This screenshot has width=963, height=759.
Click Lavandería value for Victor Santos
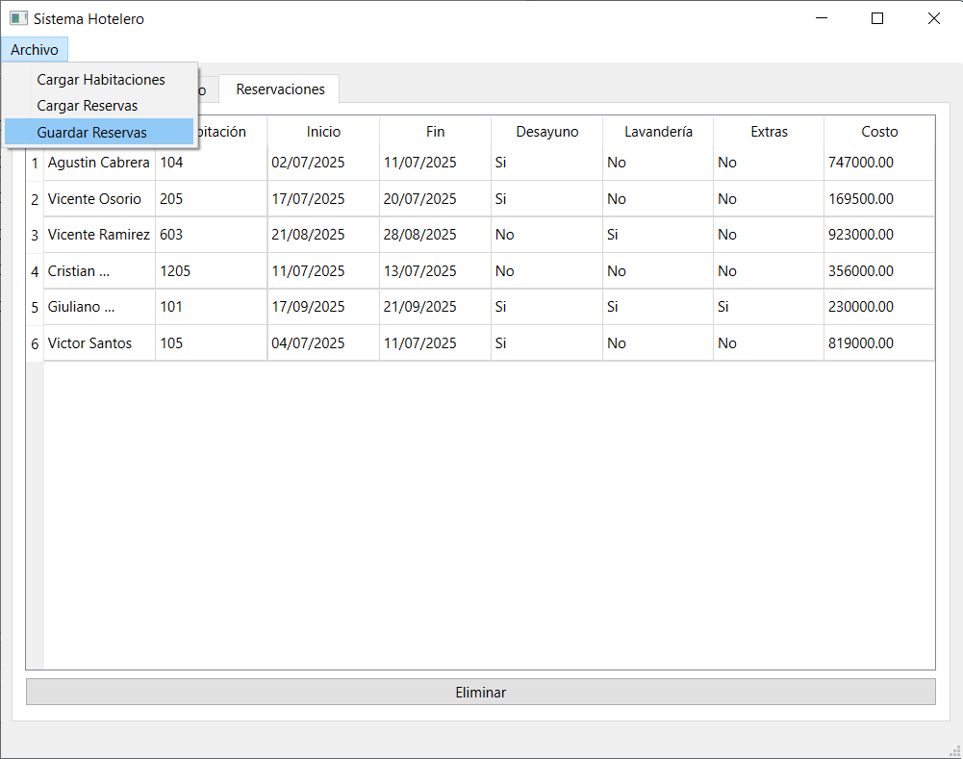[658, 343]
